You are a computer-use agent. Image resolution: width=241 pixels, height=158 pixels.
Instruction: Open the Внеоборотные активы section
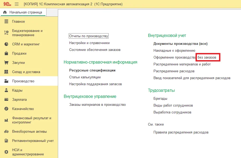point(29,131)
